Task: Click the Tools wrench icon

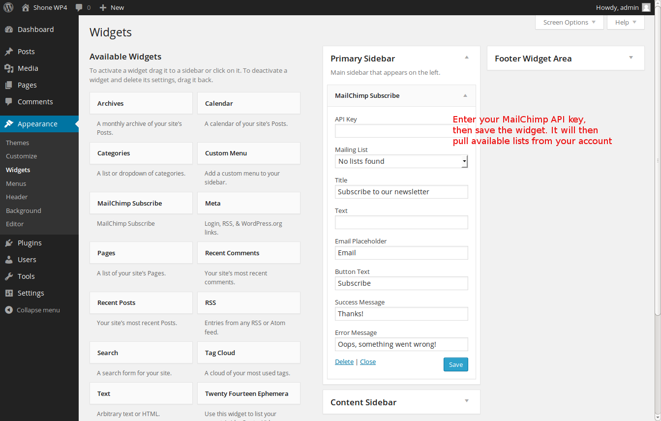Action: tap(9, 276)
